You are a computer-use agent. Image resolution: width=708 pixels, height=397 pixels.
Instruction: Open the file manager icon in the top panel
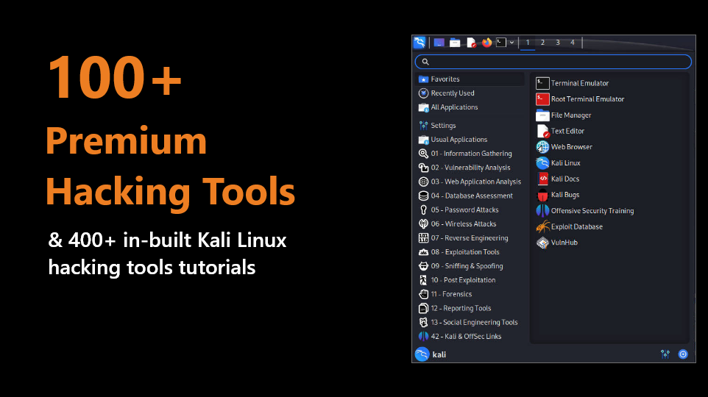(455, 43)
